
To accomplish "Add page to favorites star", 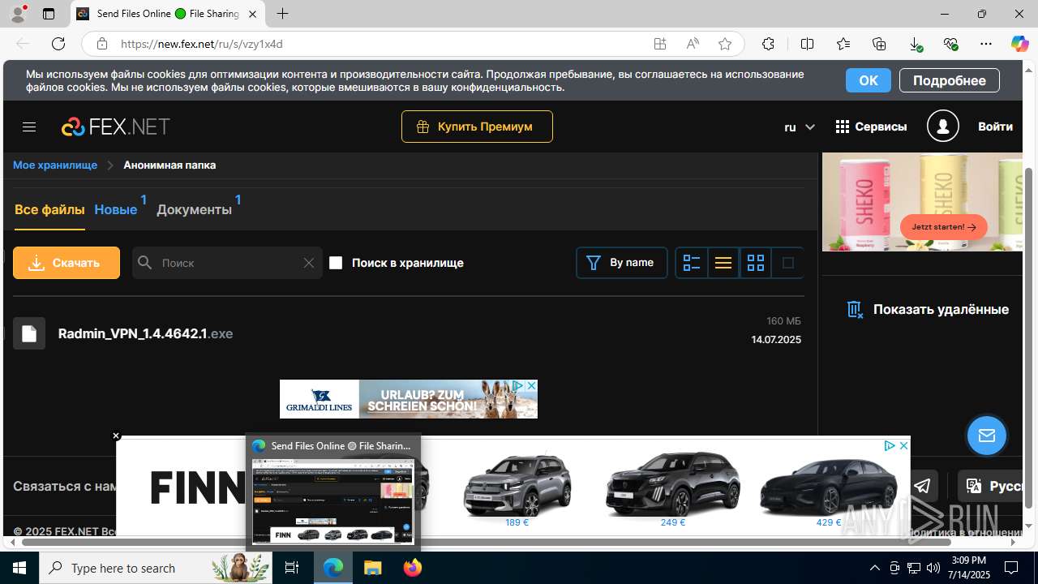I will (725, 44).
